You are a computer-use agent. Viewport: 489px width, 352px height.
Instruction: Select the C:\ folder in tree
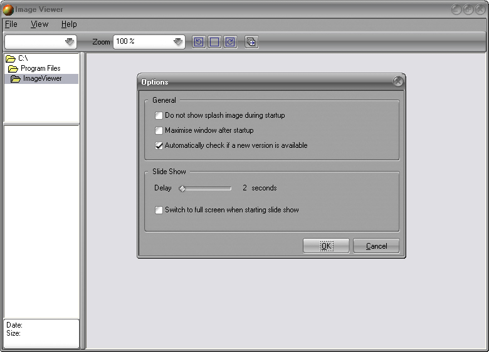(x=17, y=58)
